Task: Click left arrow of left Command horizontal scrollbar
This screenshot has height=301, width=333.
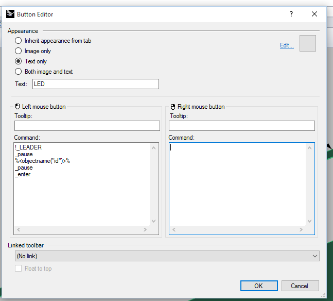Action: pos(19,229)
